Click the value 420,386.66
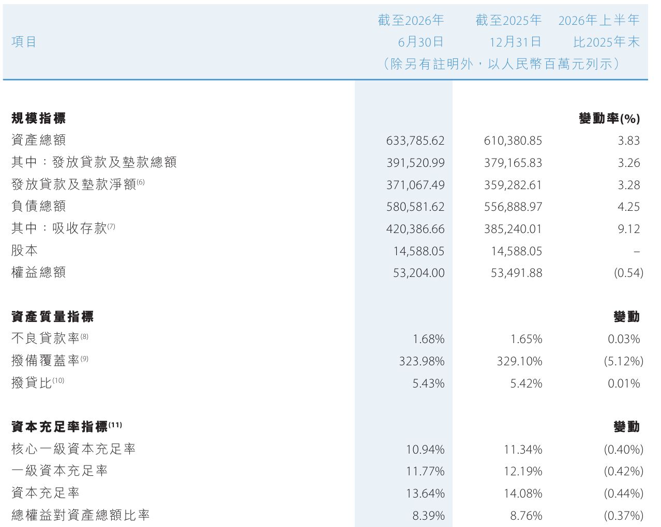The image size is (661, 527). point(415,229)
